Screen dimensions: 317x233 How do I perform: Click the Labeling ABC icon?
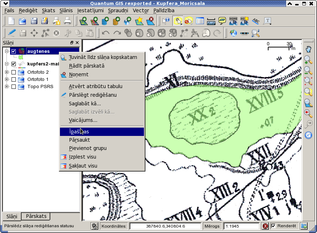[256, 21]
